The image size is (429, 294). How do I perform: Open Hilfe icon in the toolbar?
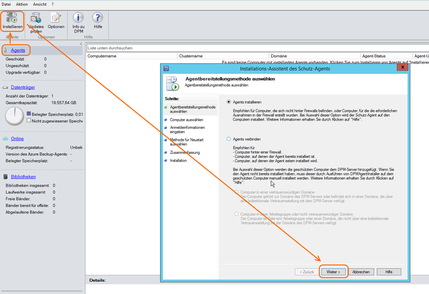98,18
